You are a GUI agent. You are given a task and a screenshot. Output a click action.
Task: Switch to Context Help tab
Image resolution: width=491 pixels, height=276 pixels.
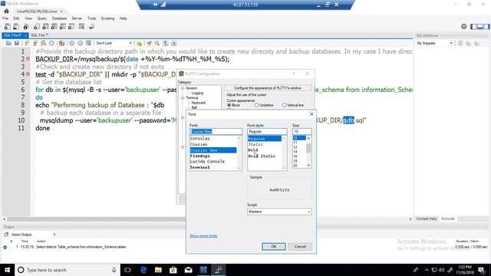[427, 219]
